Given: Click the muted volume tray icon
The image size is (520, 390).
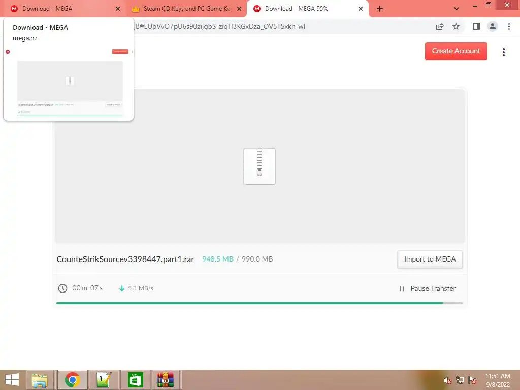Looking at the screenshot, I should point(447,381).
